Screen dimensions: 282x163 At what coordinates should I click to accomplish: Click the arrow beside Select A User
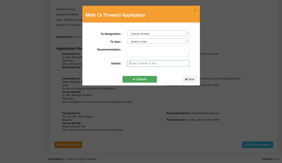point(187,41)
